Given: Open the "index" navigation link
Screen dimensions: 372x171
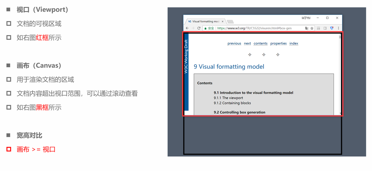Looking at the screenshot, I should [x=294, y=43].
